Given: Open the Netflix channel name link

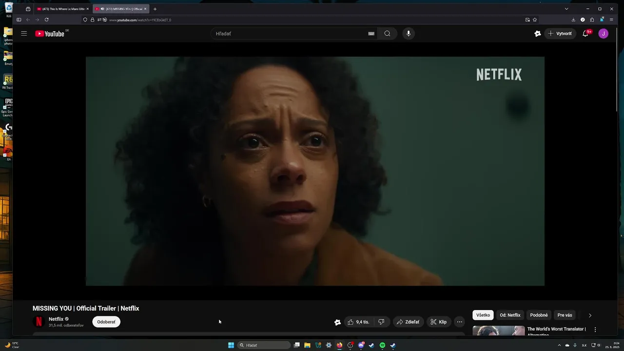Looking at the screenshot, I should click(x=56, y=319).
